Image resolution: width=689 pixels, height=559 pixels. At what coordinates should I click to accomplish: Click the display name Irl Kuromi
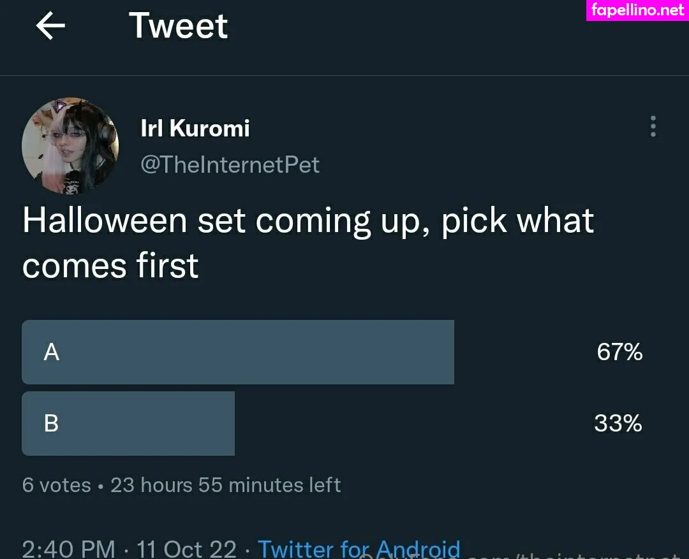coord(195,128)
